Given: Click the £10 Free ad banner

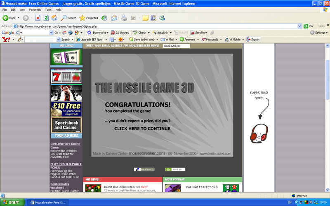Looking at the screenshot, I should (66, 109).
